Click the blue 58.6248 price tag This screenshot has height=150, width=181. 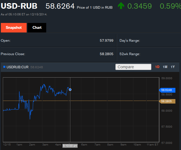click(x=167, y=90)
